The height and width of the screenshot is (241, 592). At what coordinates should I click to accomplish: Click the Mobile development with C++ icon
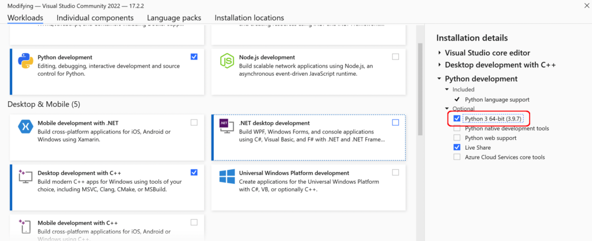pyautogui.click(x=25, y=227)
